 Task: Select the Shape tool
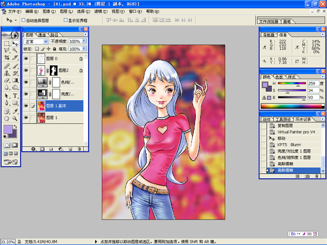tap(14, 103)
